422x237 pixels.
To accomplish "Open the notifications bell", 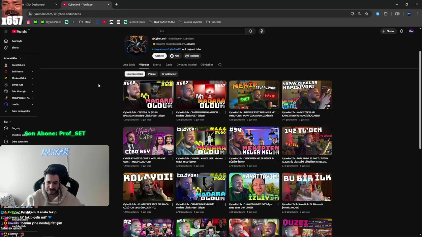I will (x=402, y=31).
